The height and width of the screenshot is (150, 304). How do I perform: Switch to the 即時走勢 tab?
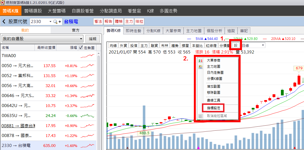click(x=134, y=31)
